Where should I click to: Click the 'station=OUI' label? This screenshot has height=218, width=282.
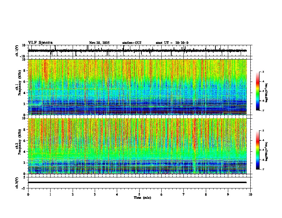point(132,43)
